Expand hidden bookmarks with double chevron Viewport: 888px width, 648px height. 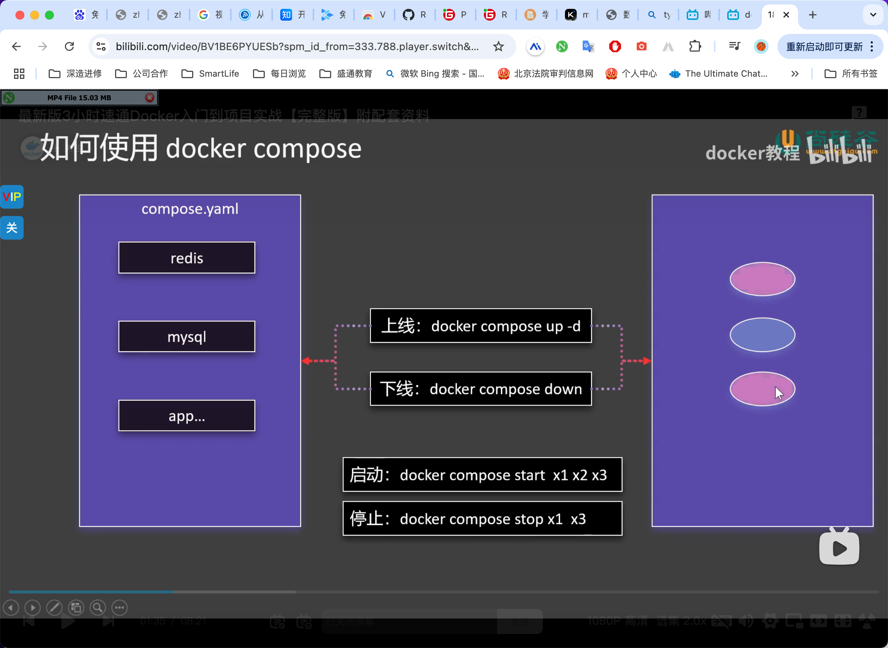795,74
